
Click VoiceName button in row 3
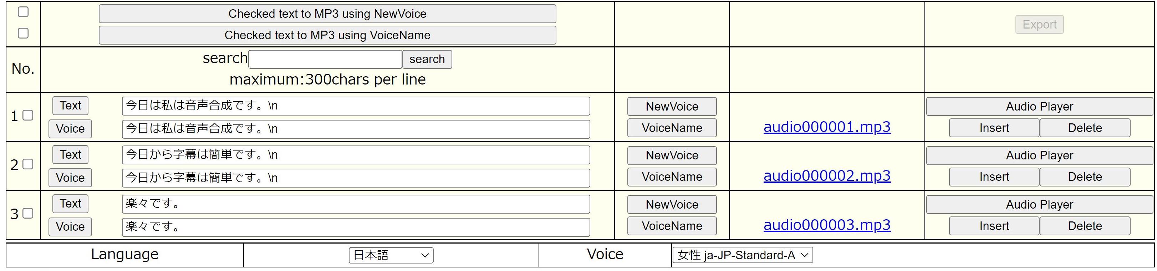[672, 226]
